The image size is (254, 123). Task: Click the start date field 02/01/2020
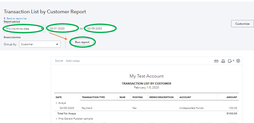tap(62, 29)
